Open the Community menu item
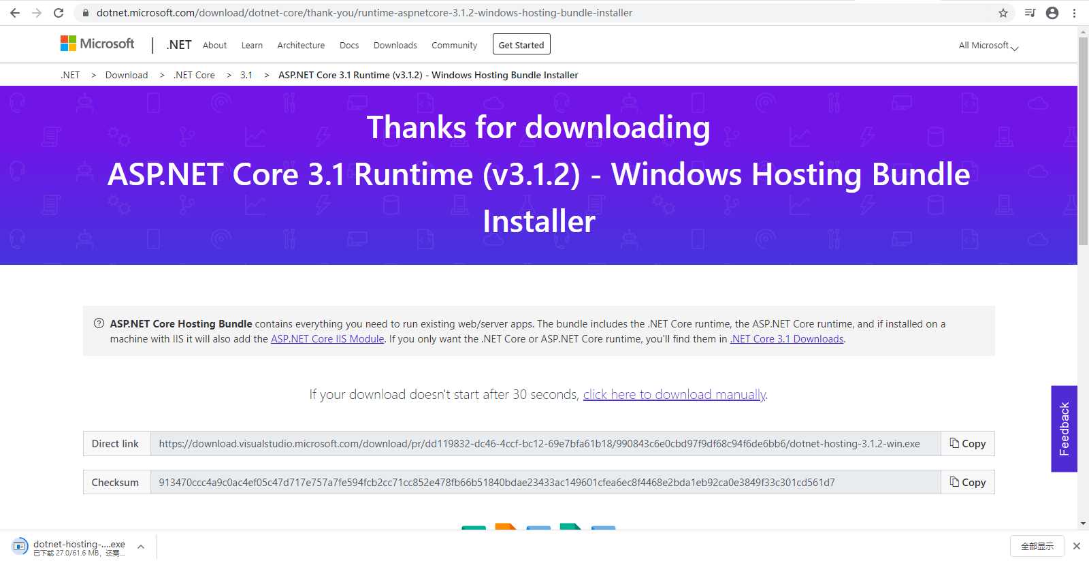Viewport: 1089px width, 563px height. (455, 45)
